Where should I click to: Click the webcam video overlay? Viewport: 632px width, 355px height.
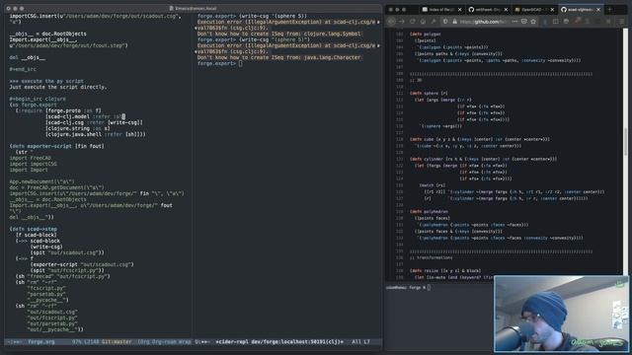click(x=561, y=314)
